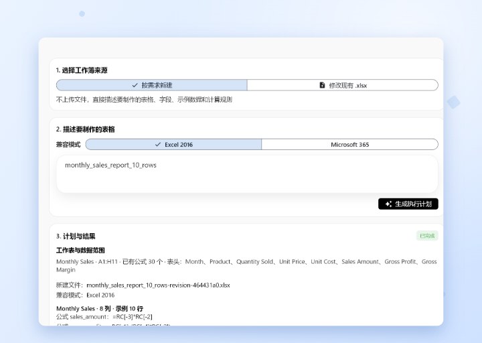The image size is (482, 343).
Task: Choose Excel 2016 compatibility mode
Action: pos(173,145)
